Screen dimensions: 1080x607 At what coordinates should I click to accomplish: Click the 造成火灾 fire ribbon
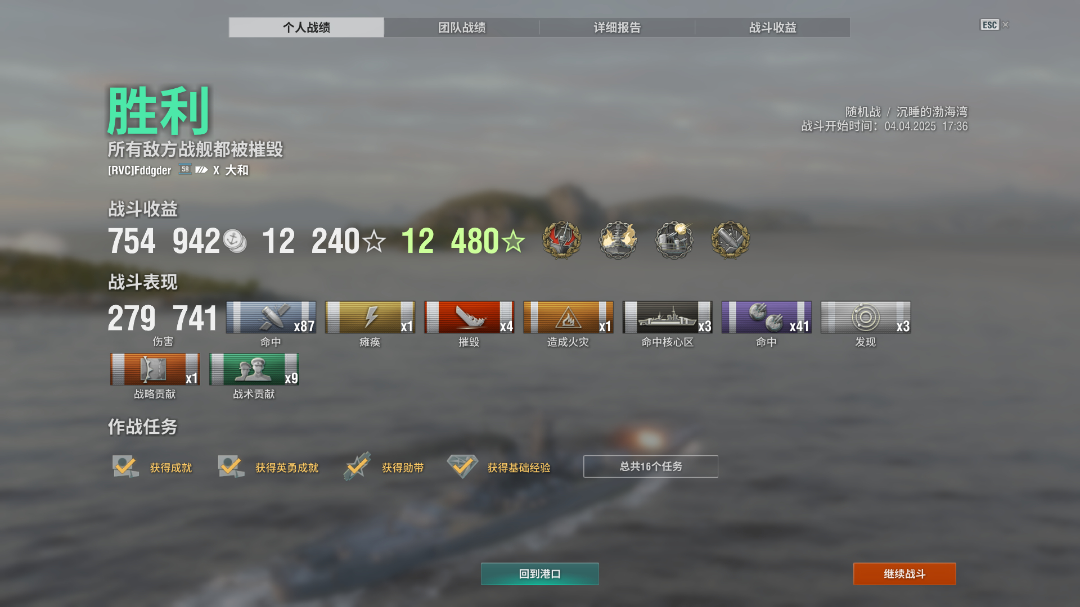coord(568,318)
